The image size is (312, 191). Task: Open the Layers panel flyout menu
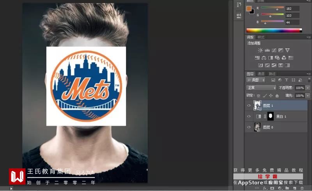click(308, 74)
